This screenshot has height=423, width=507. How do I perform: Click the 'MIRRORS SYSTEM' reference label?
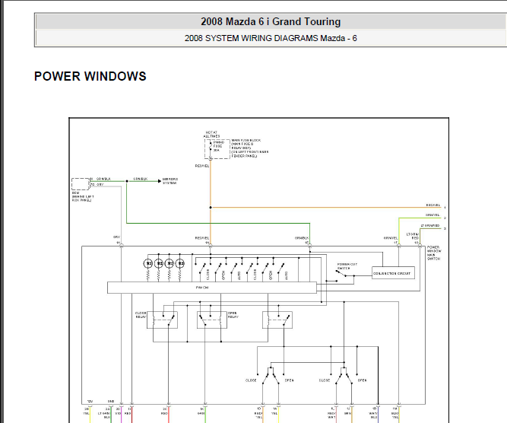click(170, 181)
